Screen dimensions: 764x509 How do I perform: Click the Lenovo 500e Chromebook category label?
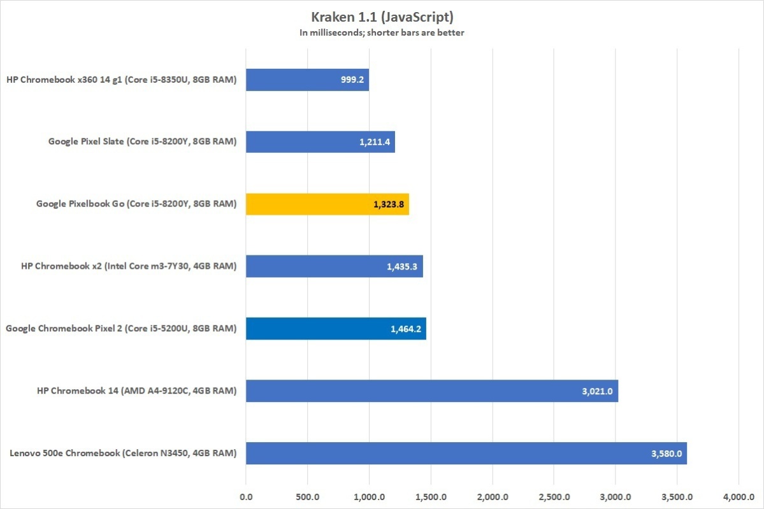pyautogui.click(x=123, y=454)
